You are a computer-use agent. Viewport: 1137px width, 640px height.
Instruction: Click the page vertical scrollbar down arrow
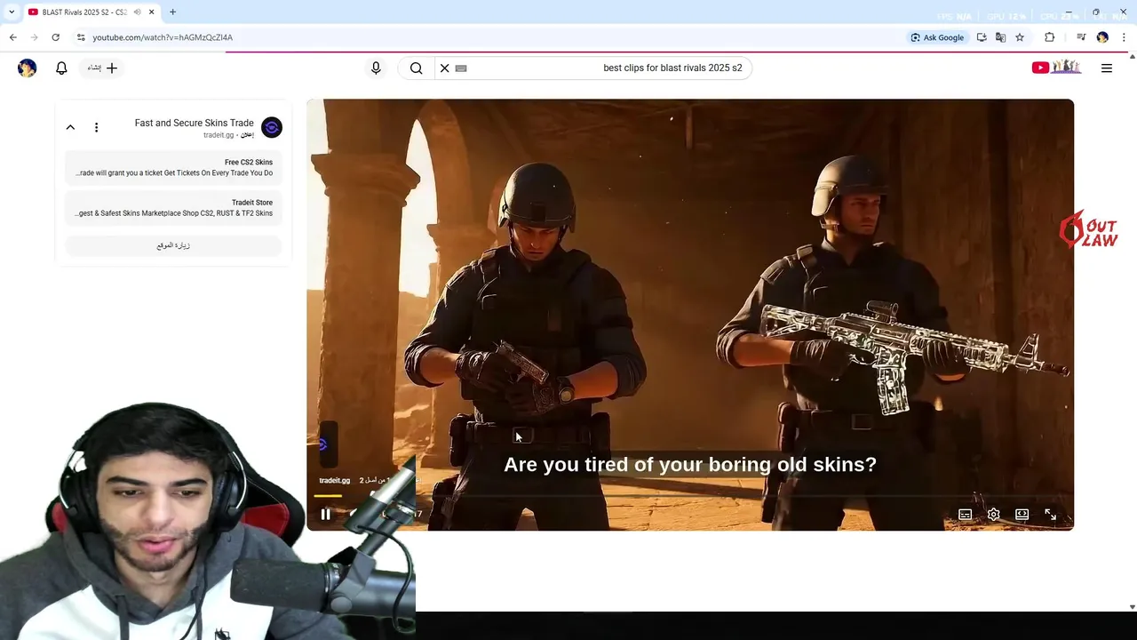[x=1132, y=607]
